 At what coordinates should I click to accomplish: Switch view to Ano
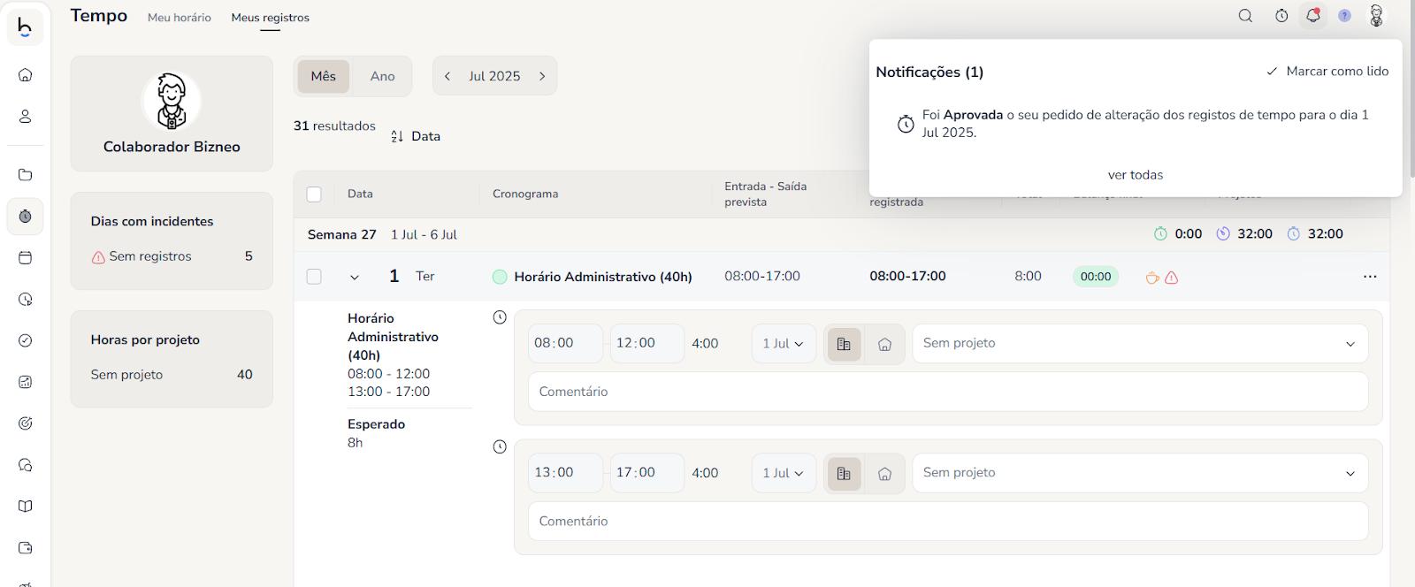point(382,77)
